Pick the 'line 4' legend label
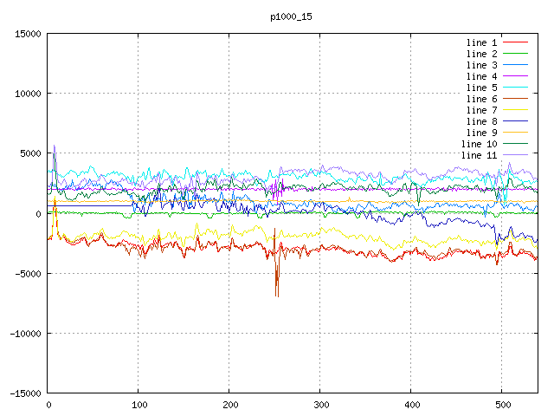 482,76
